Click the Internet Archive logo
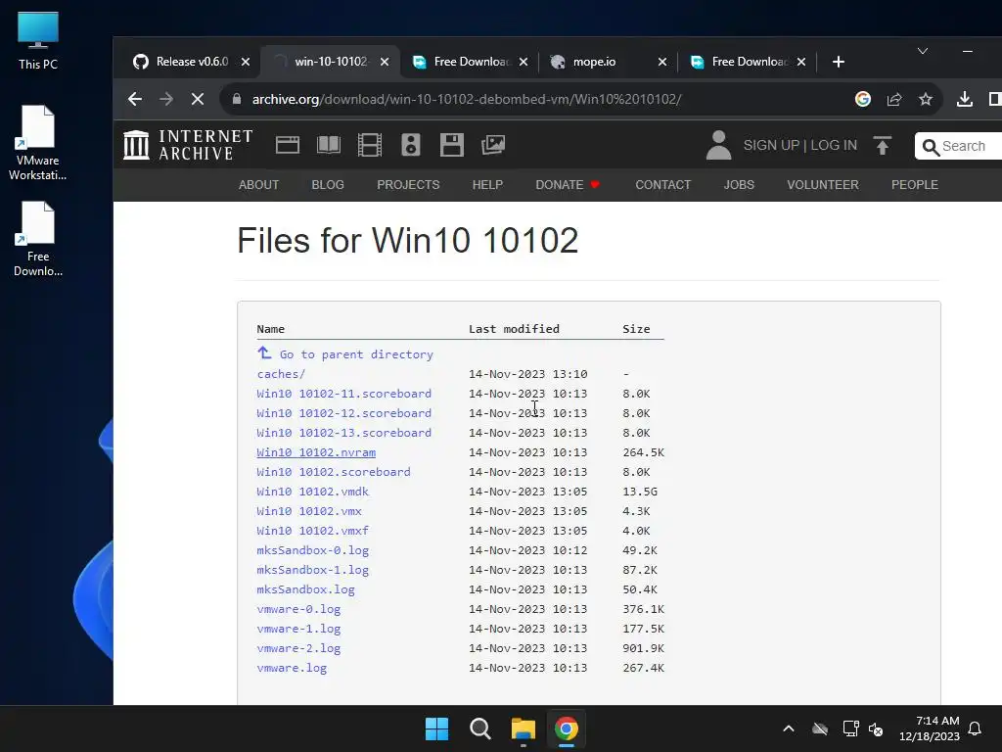The width and height of the screenshot is (1002, 752). [x=188, y=145]
